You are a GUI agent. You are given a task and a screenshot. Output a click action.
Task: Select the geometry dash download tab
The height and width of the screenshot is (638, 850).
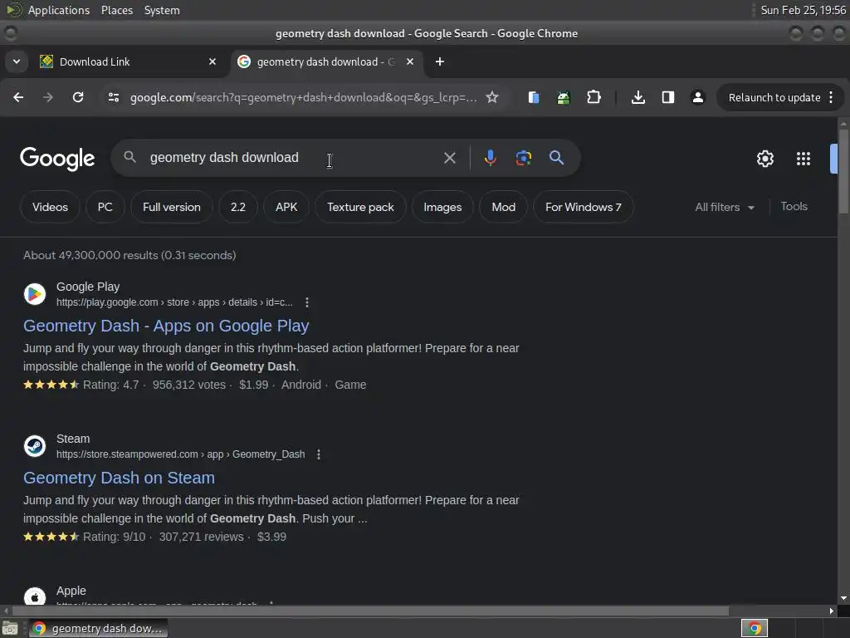tap(326, 61)
